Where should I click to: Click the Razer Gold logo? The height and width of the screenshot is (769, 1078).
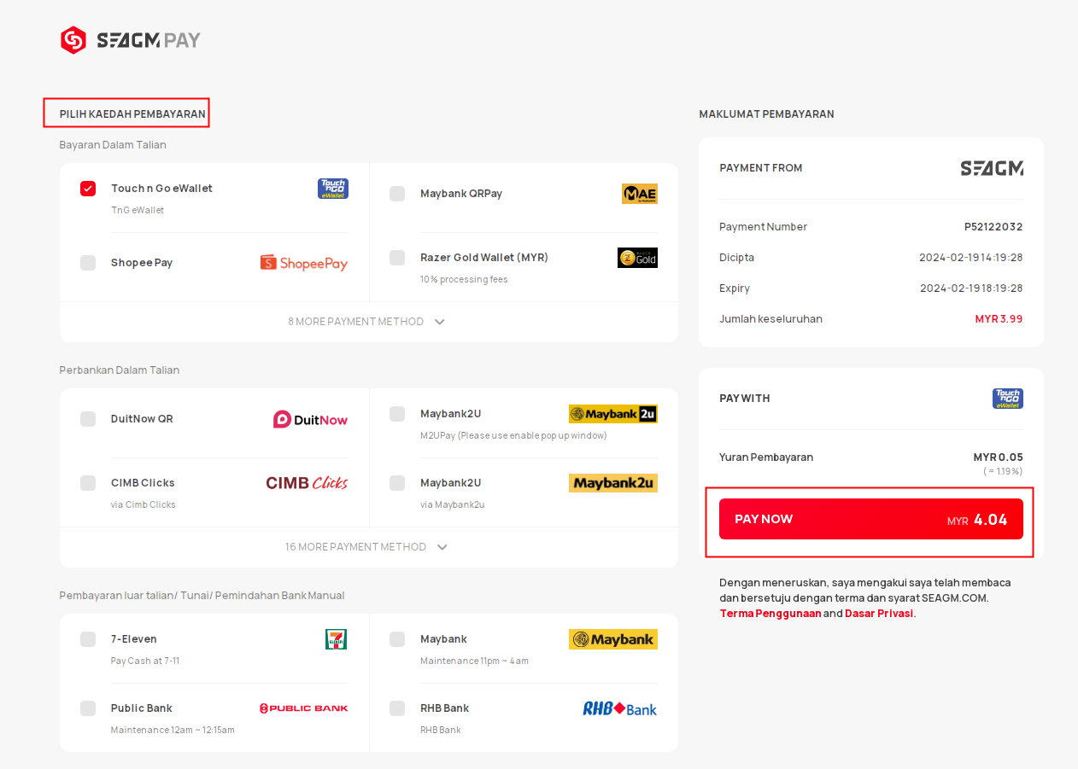pyautogui.click(x=637, y=258)
